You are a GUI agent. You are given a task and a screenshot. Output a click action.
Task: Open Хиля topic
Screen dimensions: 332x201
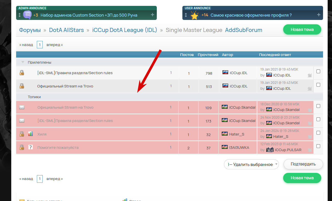point(42,134)
